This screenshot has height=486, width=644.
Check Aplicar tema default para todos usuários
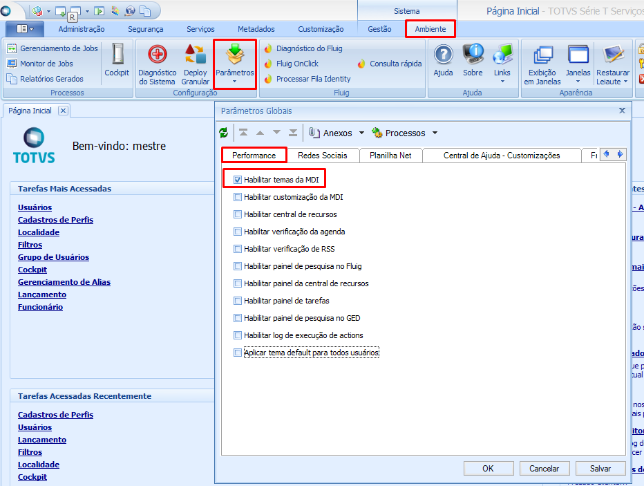[238, 352]
